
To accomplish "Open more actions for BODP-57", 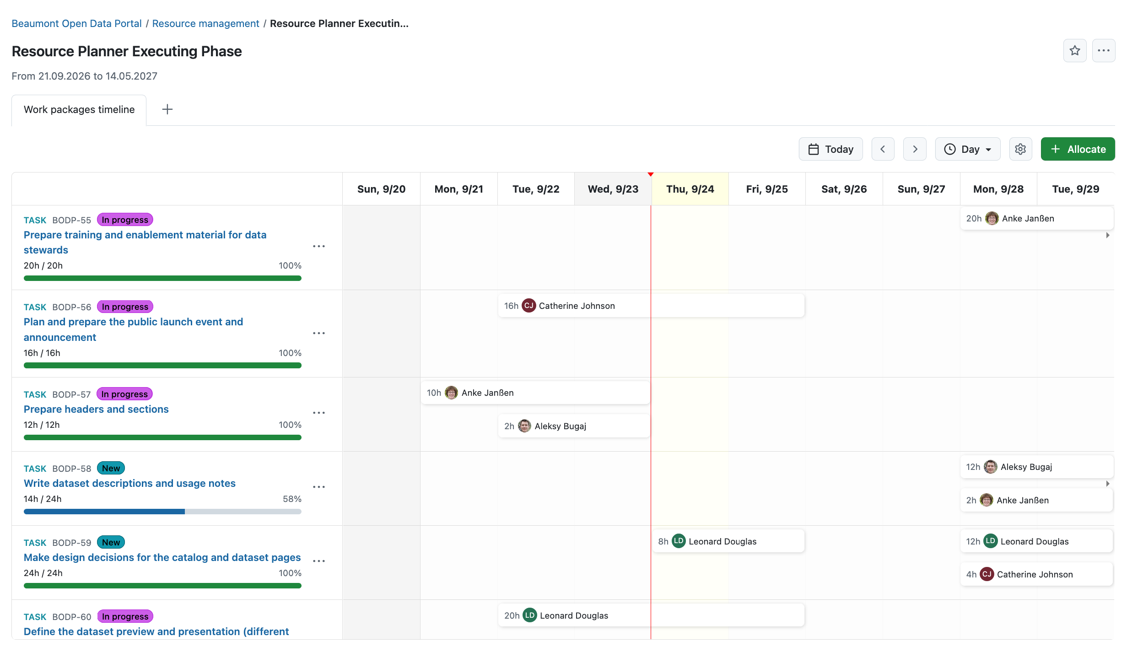I will click(319, 413).
